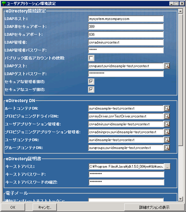This screenshot has height=212, width=186.
Task: Click the scrollbar up arrow
Action: click(x=181, y=11)
